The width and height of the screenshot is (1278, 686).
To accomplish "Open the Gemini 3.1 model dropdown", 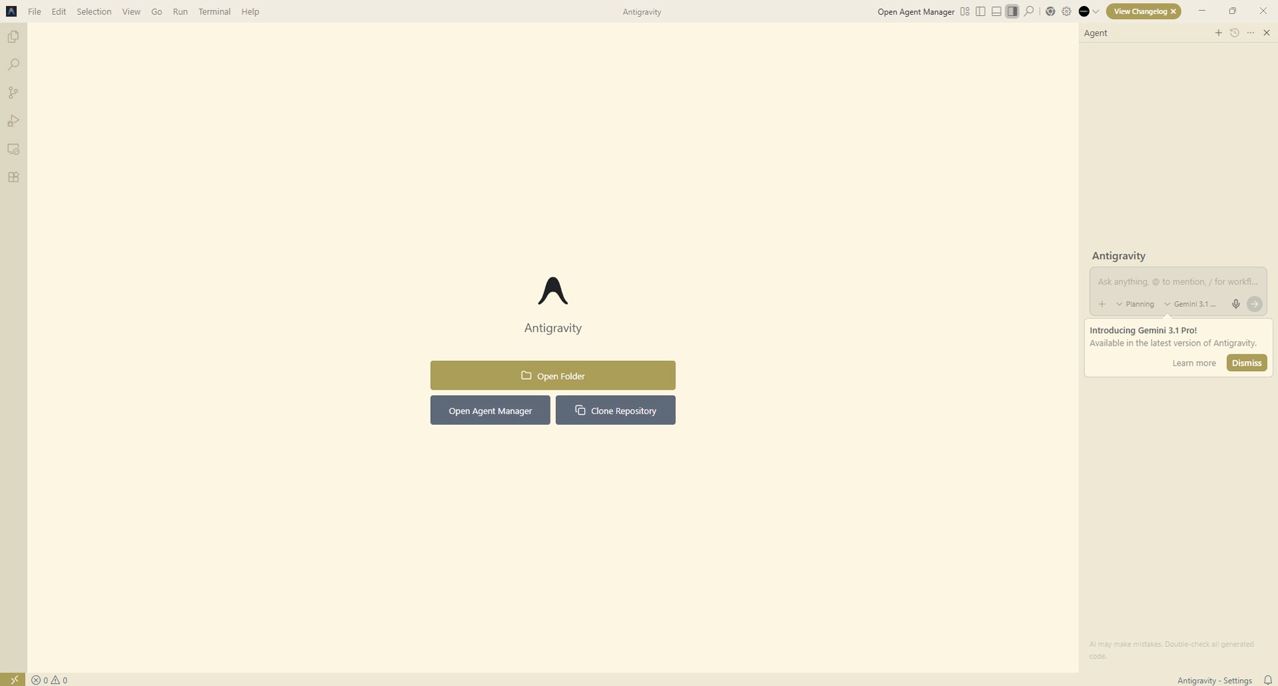I will [1190, 304].
